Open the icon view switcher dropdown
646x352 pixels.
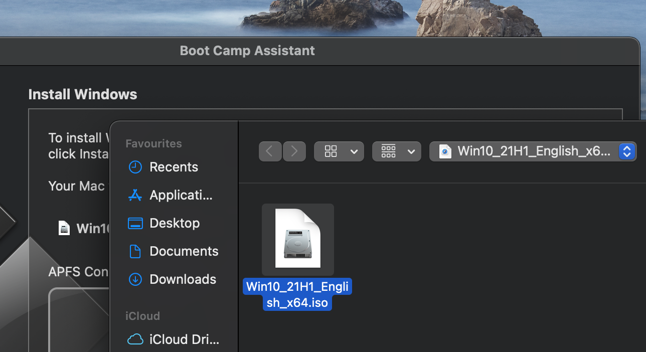click(339, 151)
